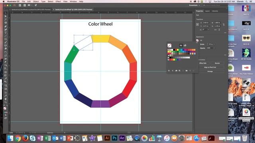
Task: Click the reference point locator icon
Action: (198, 25)
